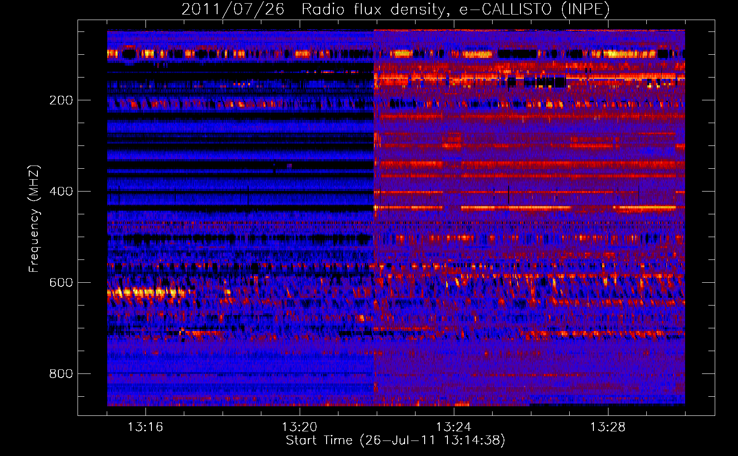Click the 13:24 time tick label
Screen dimensions: 738x456
[x=454, y=427]
